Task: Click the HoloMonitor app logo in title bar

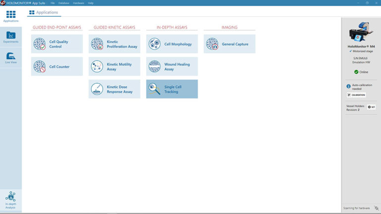Action: [3, 3]
